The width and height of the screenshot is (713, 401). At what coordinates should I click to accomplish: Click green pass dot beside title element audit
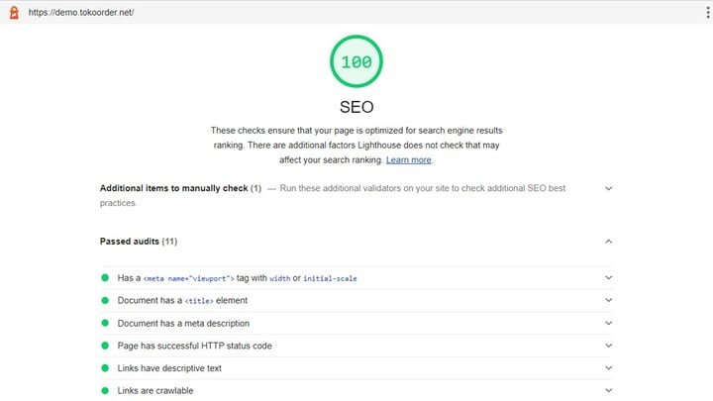105,300
